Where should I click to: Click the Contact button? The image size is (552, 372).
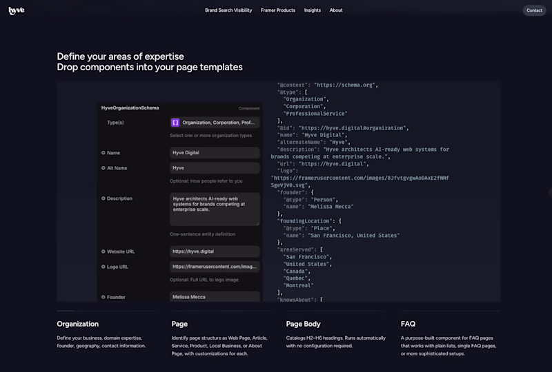pos(534,10)
